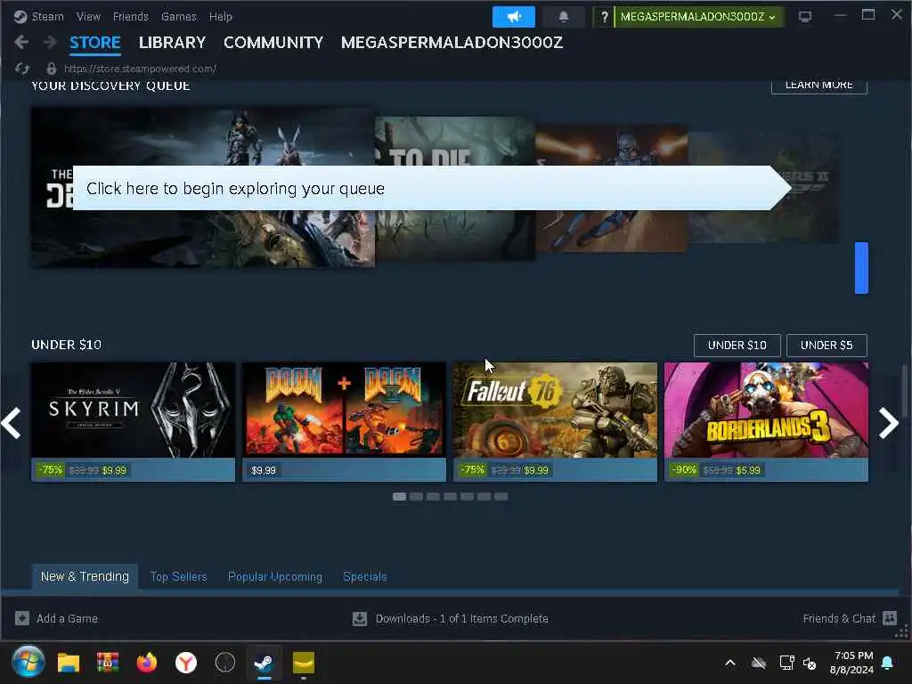Open the Borderlands 3 game card
Image resolution: width=912 pixels, height=684 pixels.
click(767, 421)
